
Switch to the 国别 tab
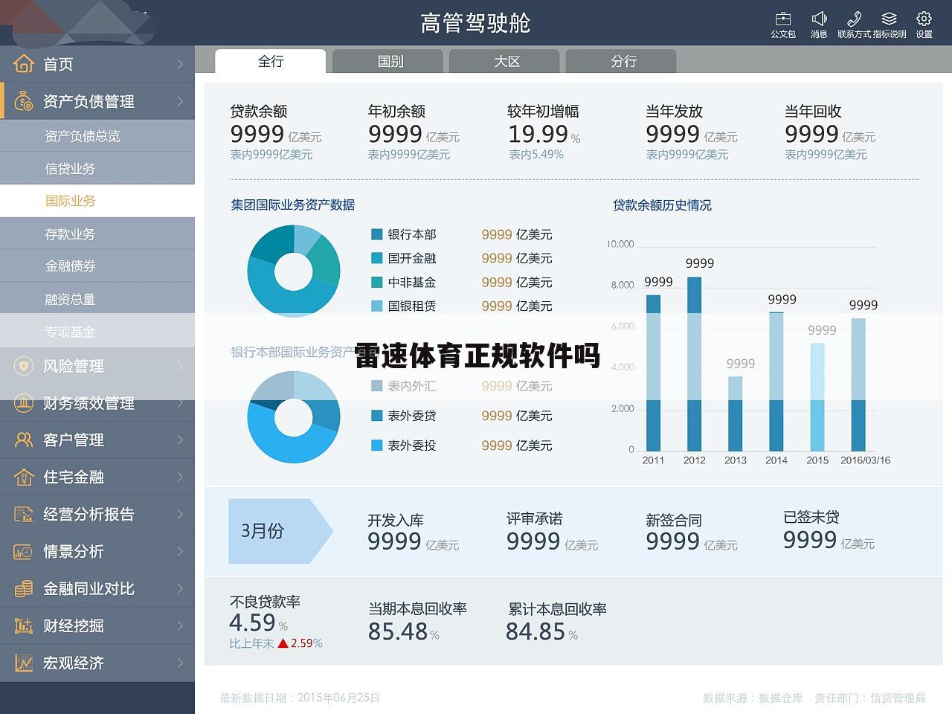point(388,61)
